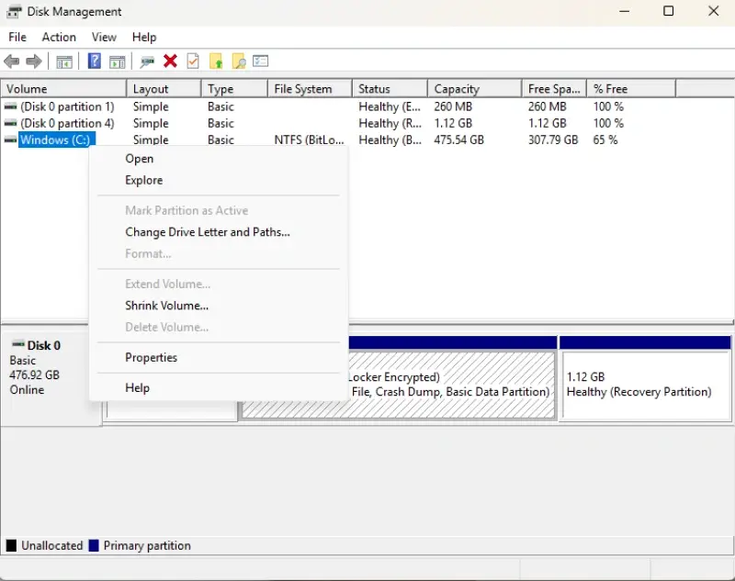Viewport: 735px width, 581px height.
Task: Click the drive icon beside Disk 0 partition 4
Action: click(x=10, y=123)
